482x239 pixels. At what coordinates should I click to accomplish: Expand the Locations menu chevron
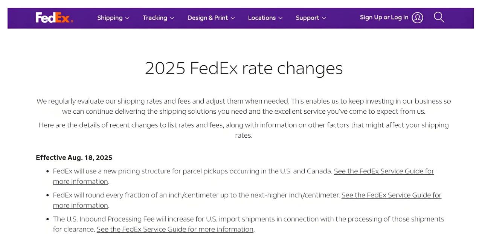tap(280, 18)
